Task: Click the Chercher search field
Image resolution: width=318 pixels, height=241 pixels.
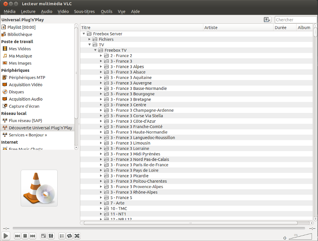Action: (x=295, y=20)
